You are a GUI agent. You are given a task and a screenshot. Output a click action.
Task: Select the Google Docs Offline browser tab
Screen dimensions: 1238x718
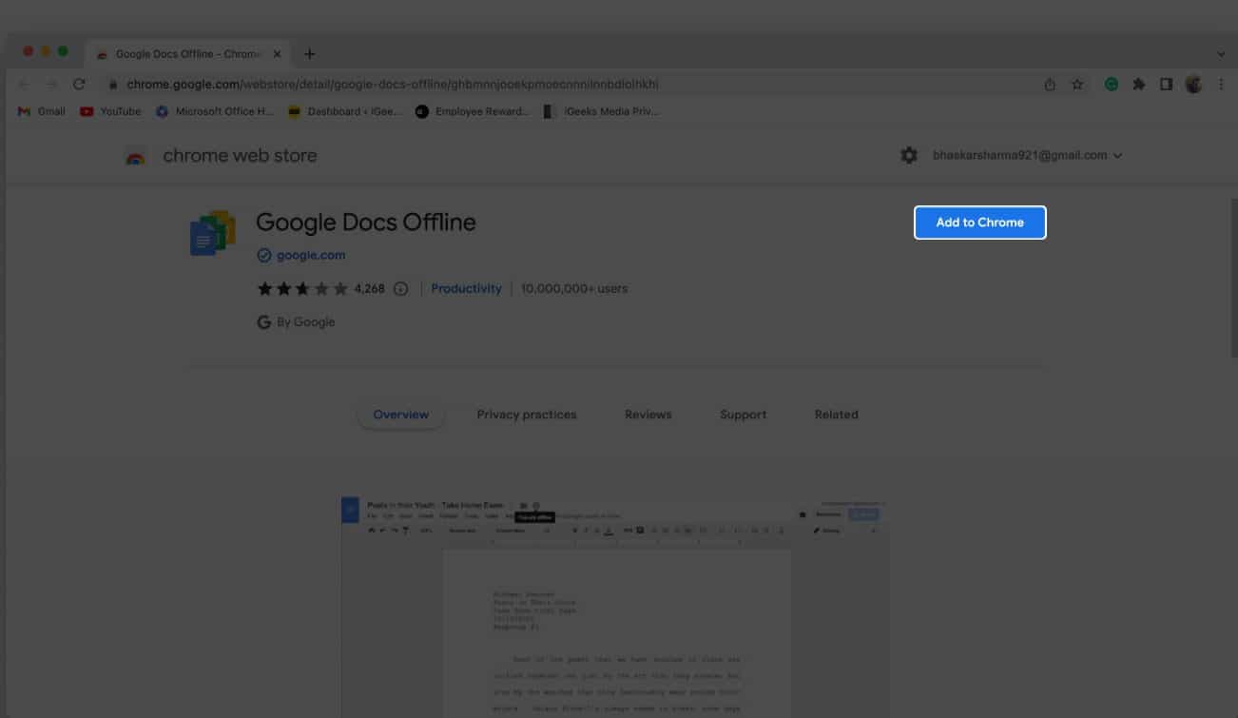point(188,54)
